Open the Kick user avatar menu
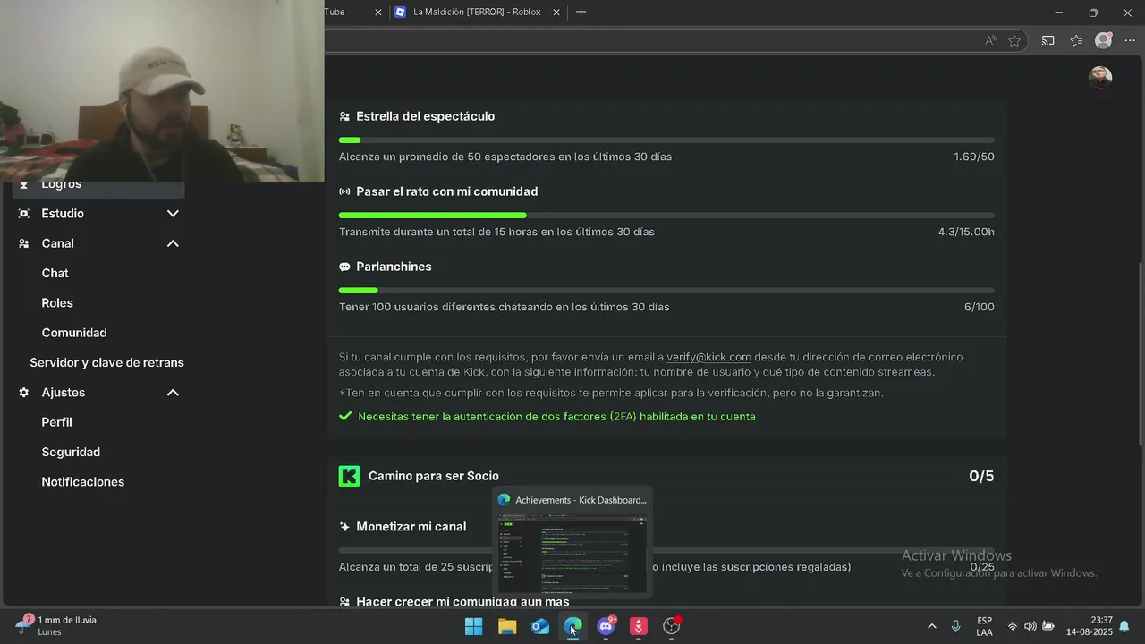Viewport: 1145px width, 644px height. [1100, 78]
